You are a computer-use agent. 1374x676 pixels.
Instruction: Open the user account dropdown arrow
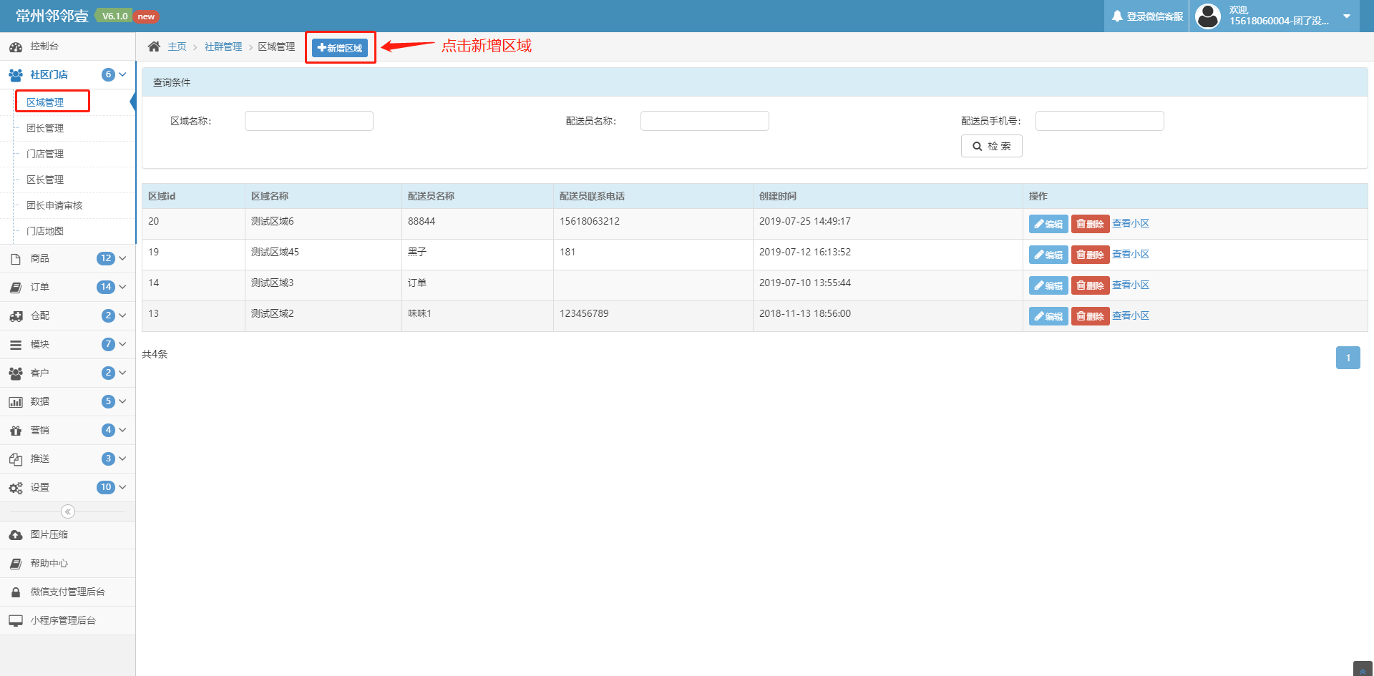[1347, 16]
